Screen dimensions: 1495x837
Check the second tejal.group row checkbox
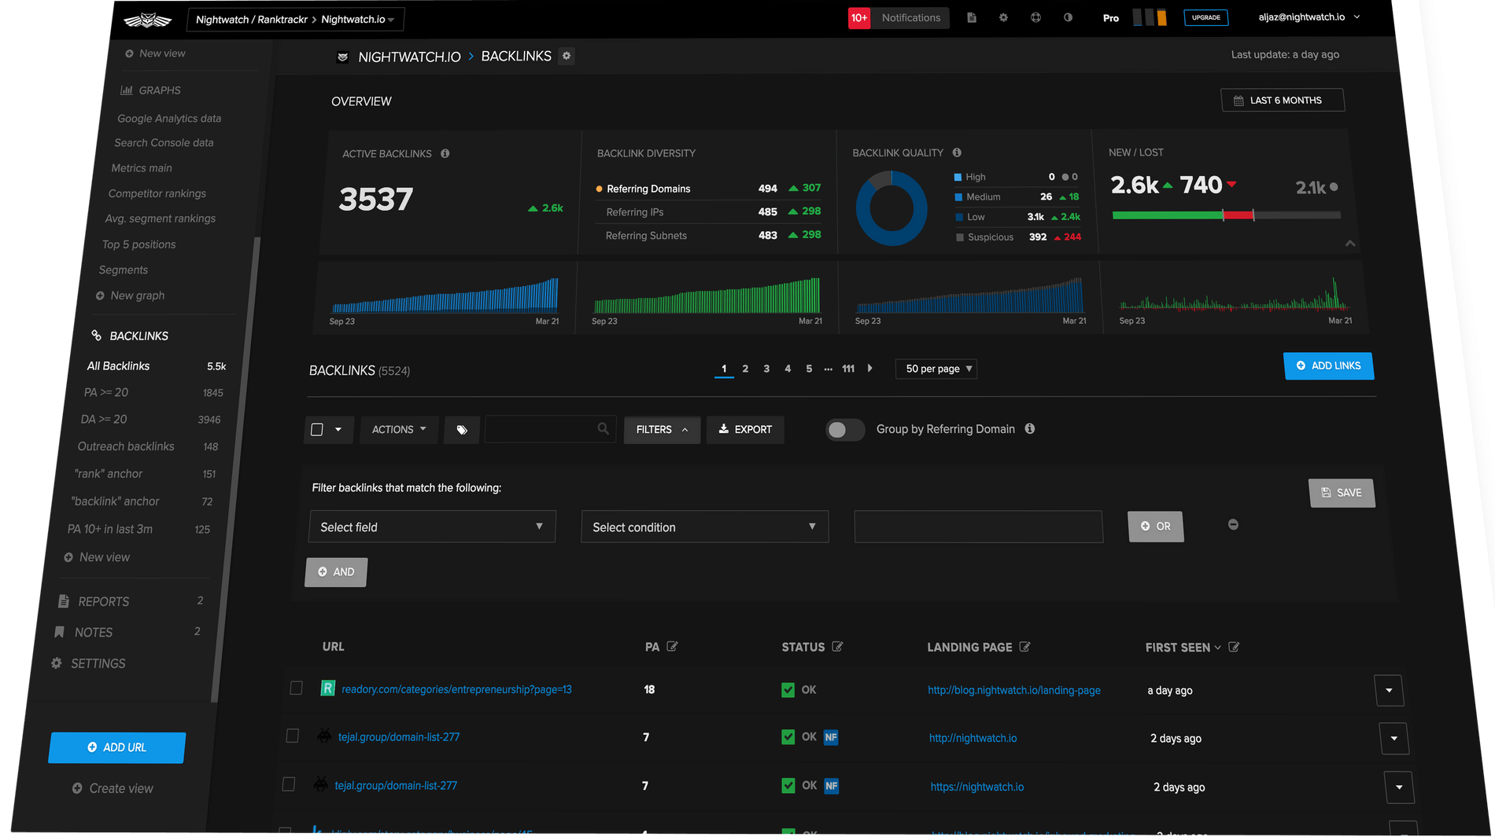point(289,784)
